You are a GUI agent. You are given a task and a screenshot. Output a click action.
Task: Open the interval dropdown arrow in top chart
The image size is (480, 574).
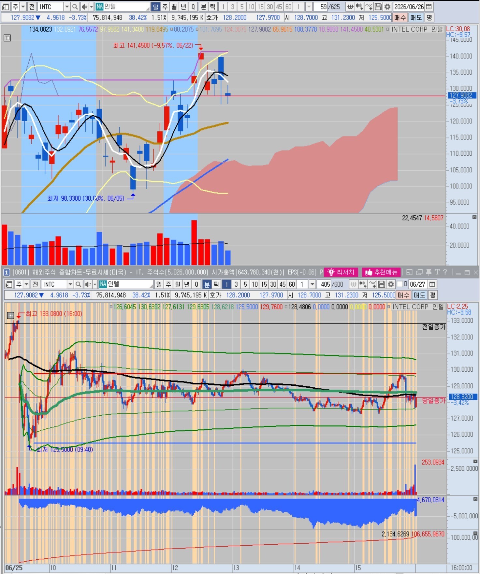pos(309,7)
